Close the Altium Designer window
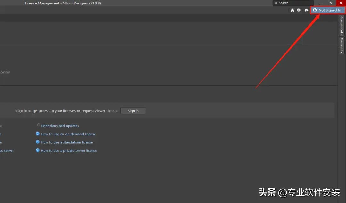 341,3
